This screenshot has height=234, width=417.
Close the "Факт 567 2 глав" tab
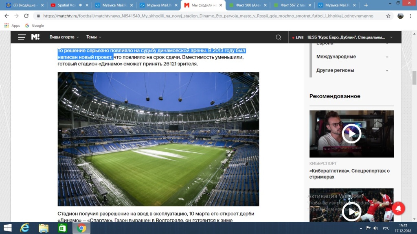[x=310, y=5]
